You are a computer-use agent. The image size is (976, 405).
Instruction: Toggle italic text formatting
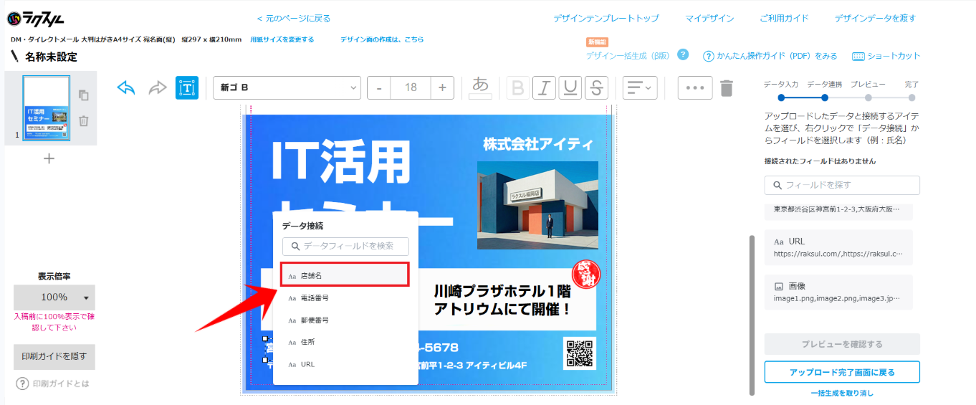click(544, 87)
